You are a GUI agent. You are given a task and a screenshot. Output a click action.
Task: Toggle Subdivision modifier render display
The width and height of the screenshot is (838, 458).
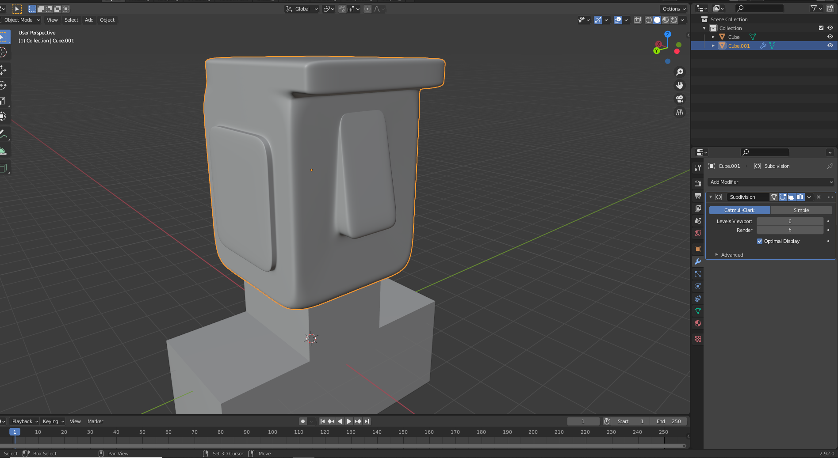(x=800, y=197)
